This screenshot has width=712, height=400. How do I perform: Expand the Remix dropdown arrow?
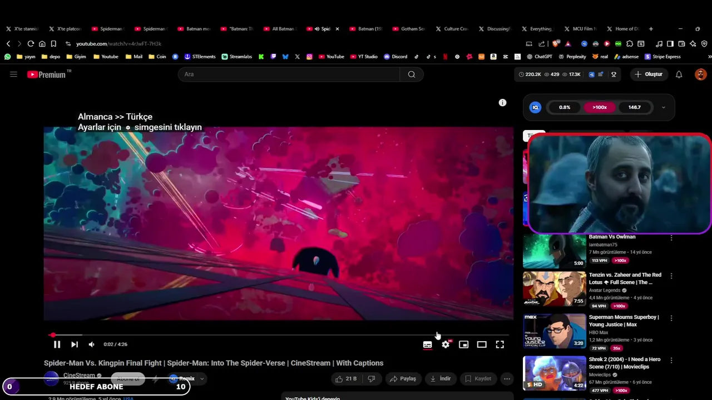pos(202,379)
